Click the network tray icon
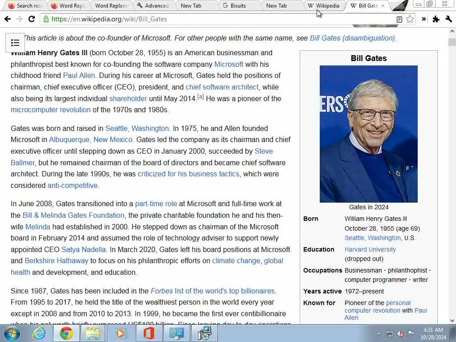 pyautogui.click(x=389, y=334)
